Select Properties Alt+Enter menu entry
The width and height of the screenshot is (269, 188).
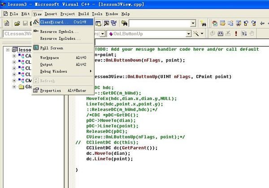(63, 90)
